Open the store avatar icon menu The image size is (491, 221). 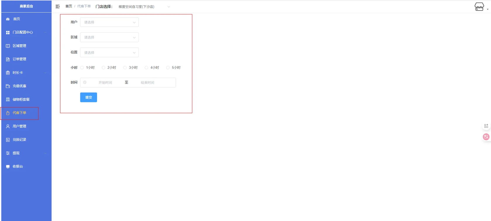(479, 6)
